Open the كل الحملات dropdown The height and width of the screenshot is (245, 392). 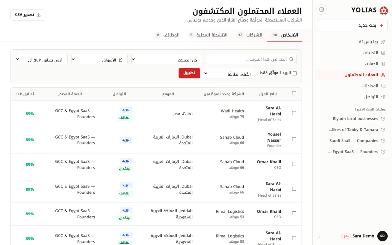167,59
